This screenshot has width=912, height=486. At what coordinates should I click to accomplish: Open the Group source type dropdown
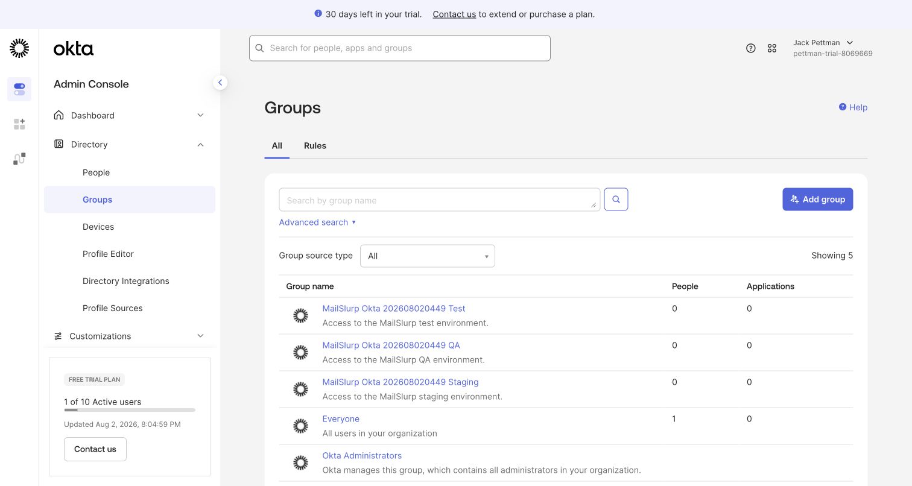(x=428, y=256)
